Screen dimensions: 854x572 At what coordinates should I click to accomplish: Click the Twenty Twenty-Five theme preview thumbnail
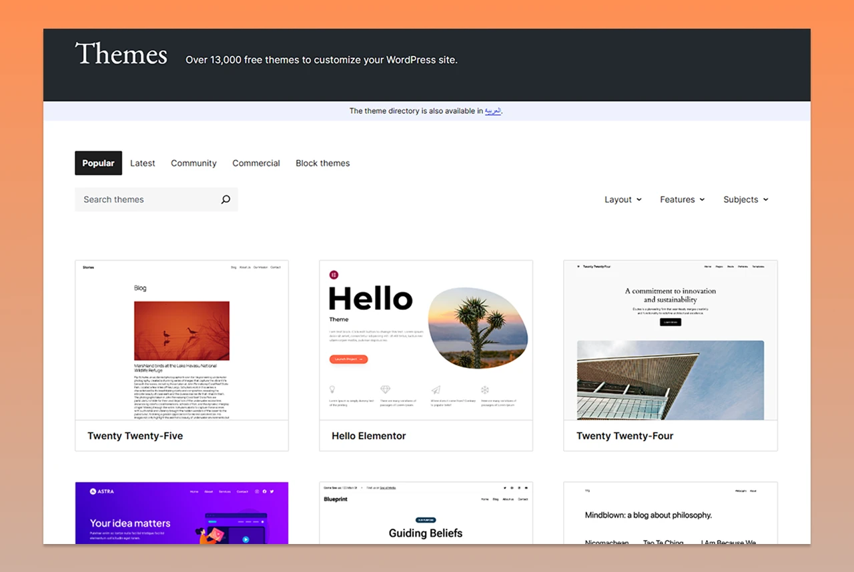181,340
